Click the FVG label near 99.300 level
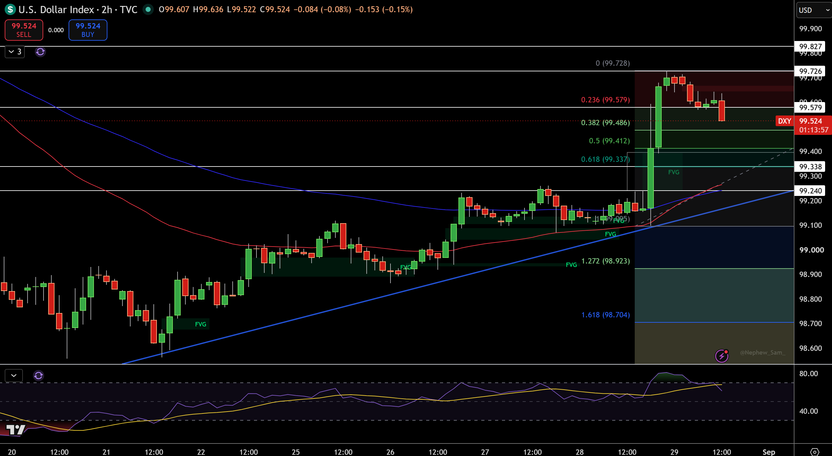This screenshot has height=456, width=832. tap(674, 172)
